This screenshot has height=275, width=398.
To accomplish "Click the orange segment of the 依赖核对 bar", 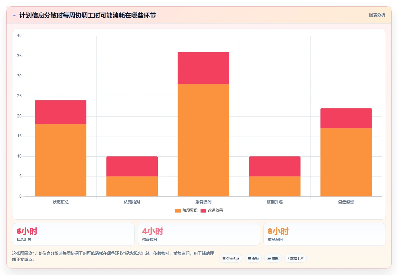I will pos(132,186).
